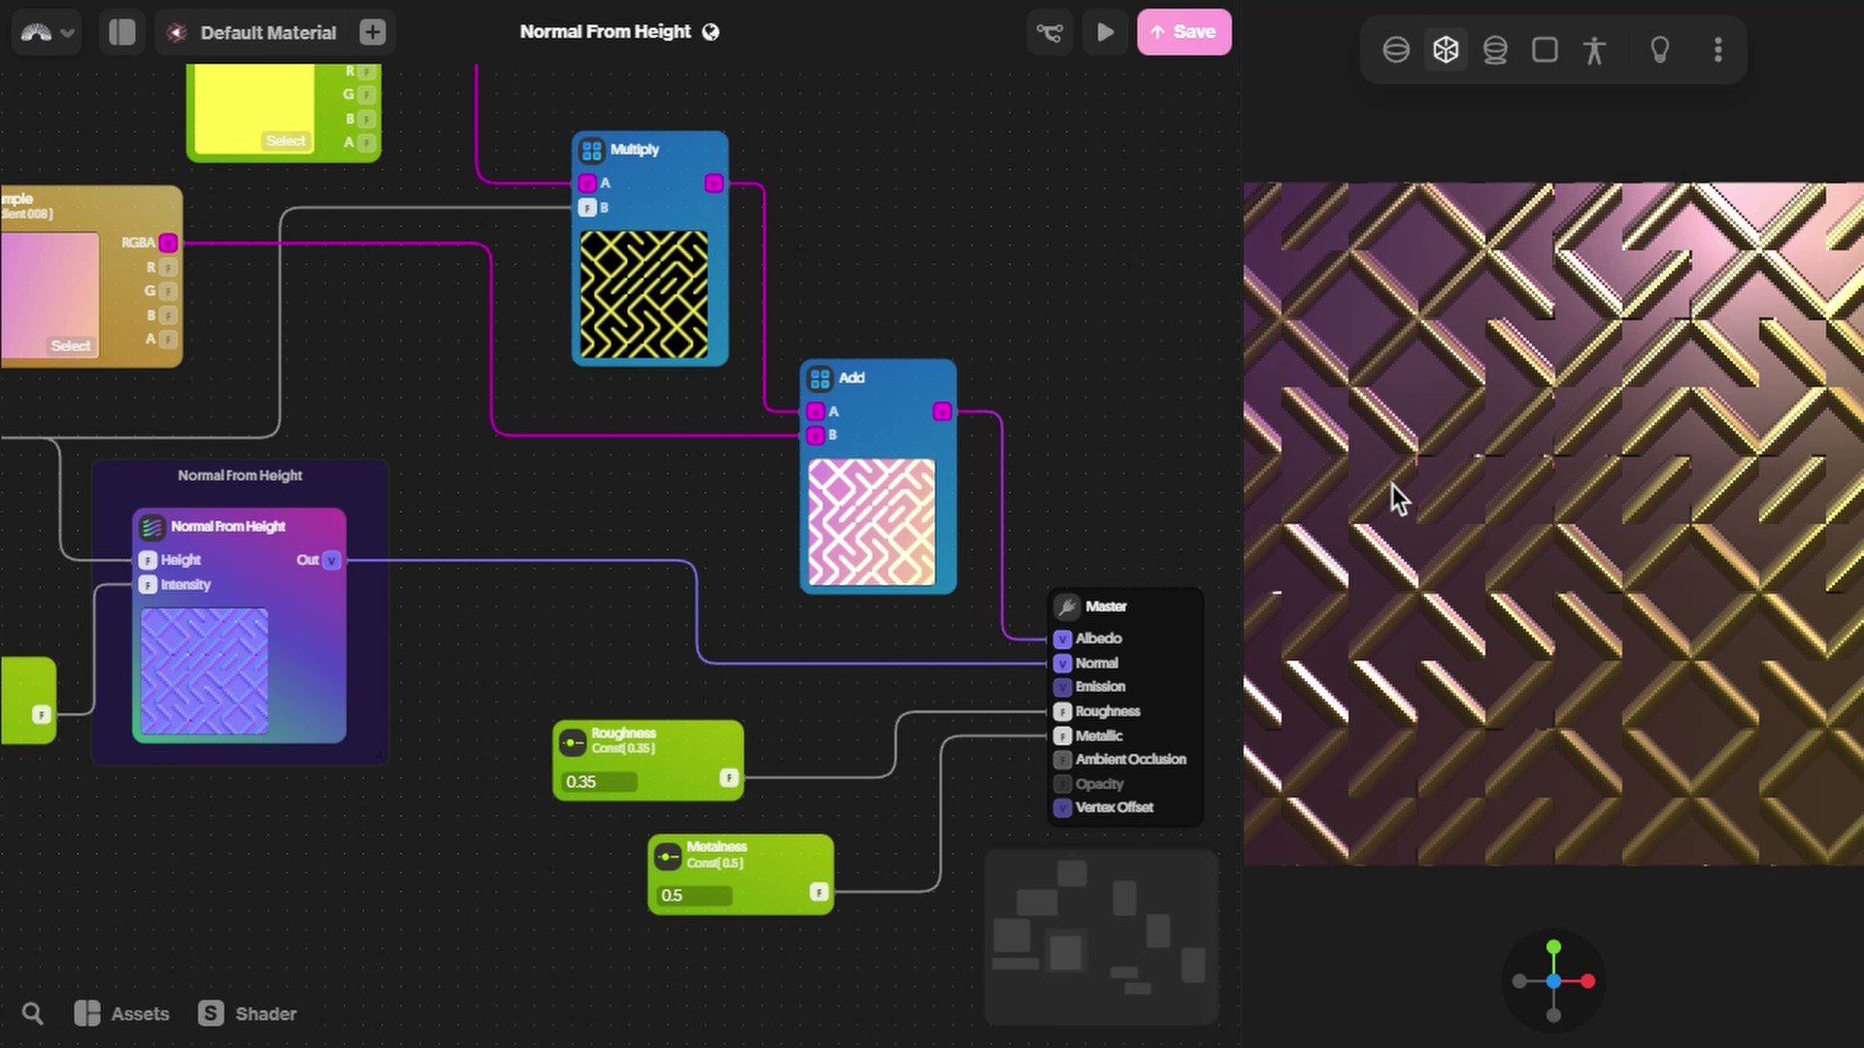Viewport: 1864px width, 1048px height.
Task: Toggle the globe icon next to Normal From Height
Action: [x=710, y=31]
